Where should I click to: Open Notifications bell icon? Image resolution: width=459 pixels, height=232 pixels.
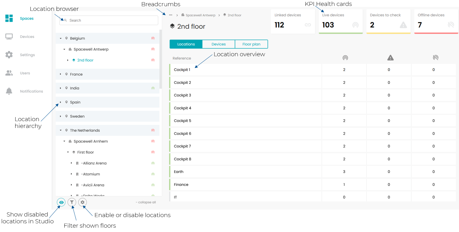pyautogui.click(x=9, y=91)
